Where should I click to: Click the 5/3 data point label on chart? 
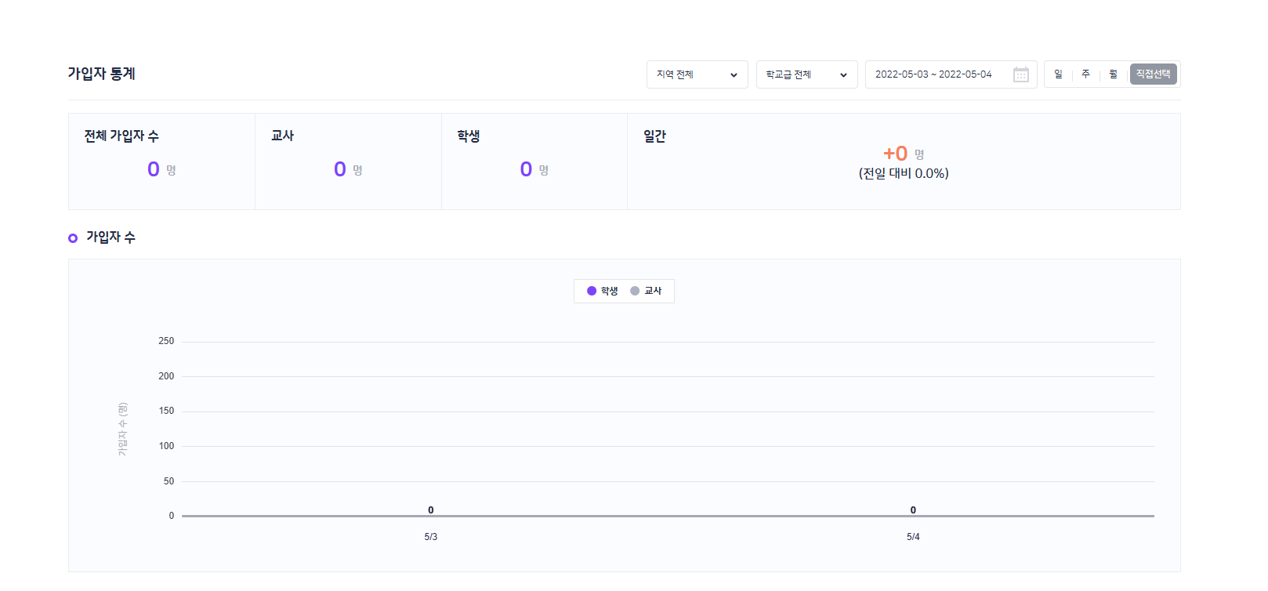click(x=430, y=510)
